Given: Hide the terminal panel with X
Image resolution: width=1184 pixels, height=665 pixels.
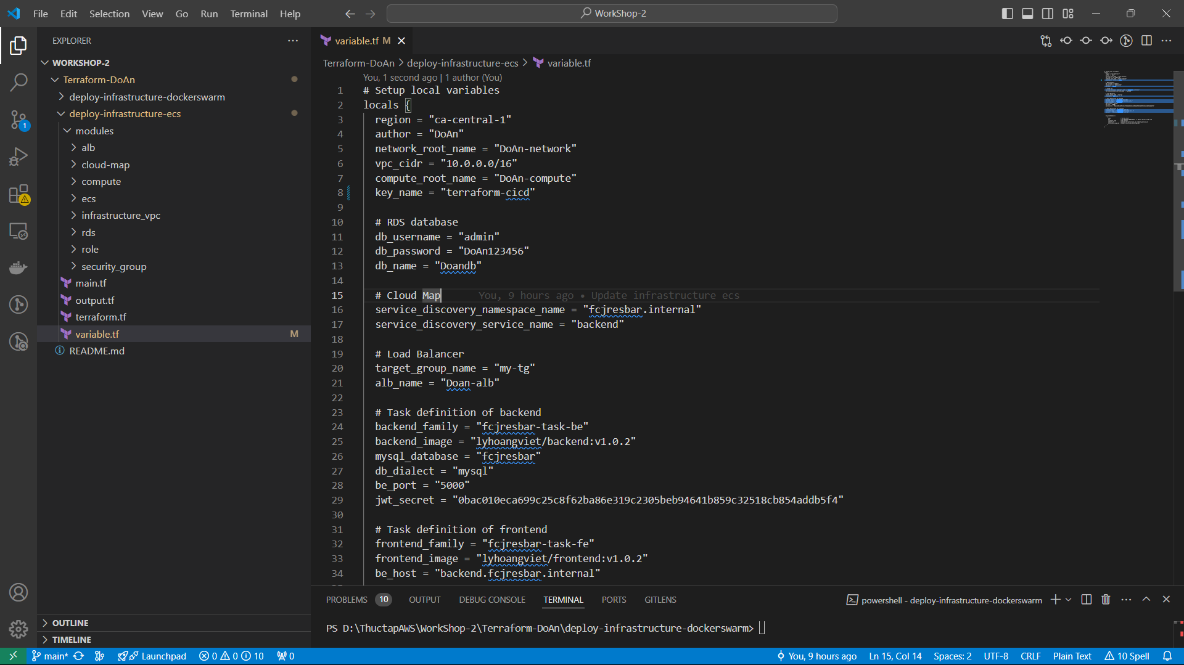Looking at the screenshot, I should pos(1166,600).
